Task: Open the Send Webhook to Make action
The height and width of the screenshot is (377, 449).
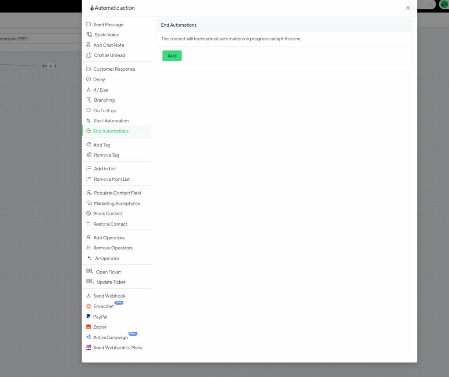Action: click(x=118, y=348)
